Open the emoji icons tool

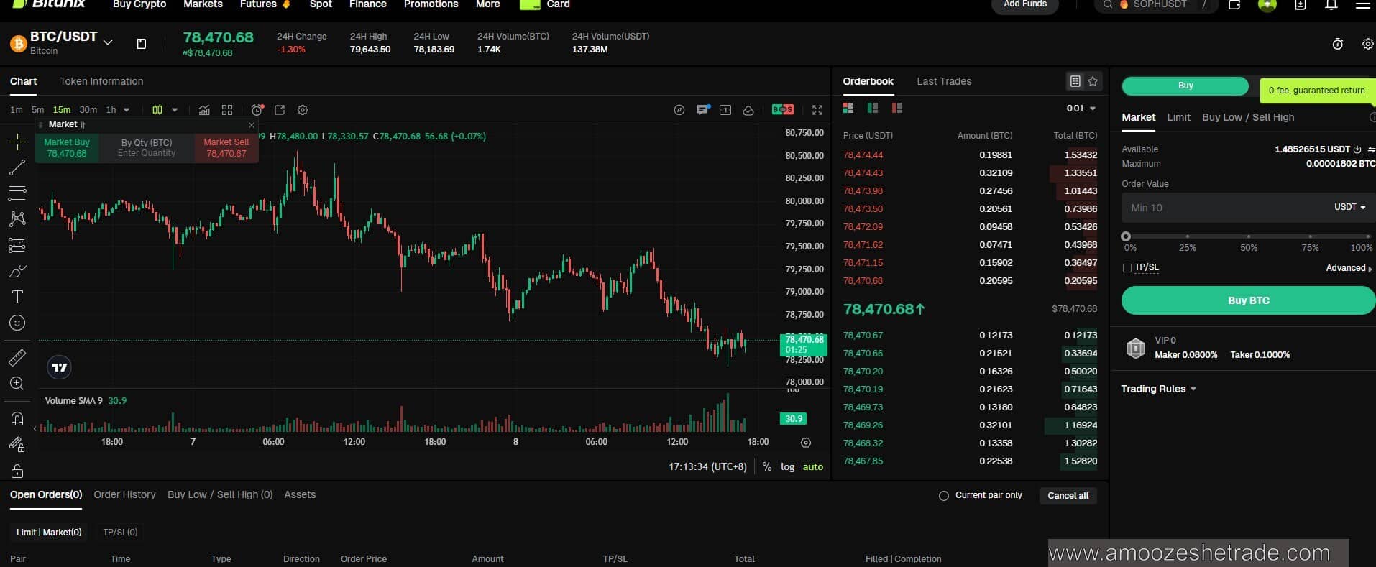pyautogui.click(x=17, y=323)
